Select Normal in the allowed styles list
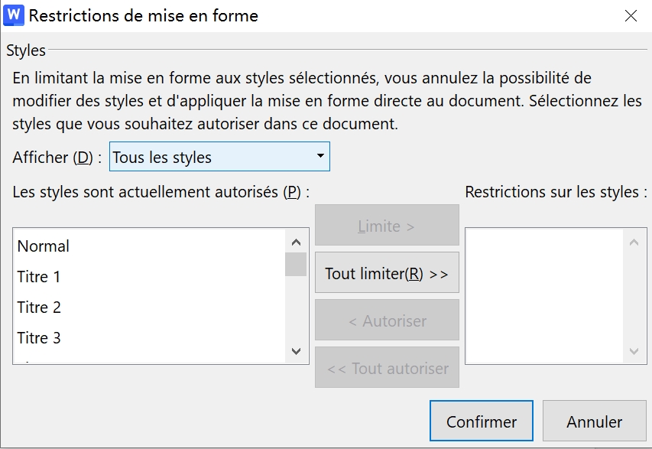This screenshot has height=449, width=652. pyautogui.click(x=45, y=246)
